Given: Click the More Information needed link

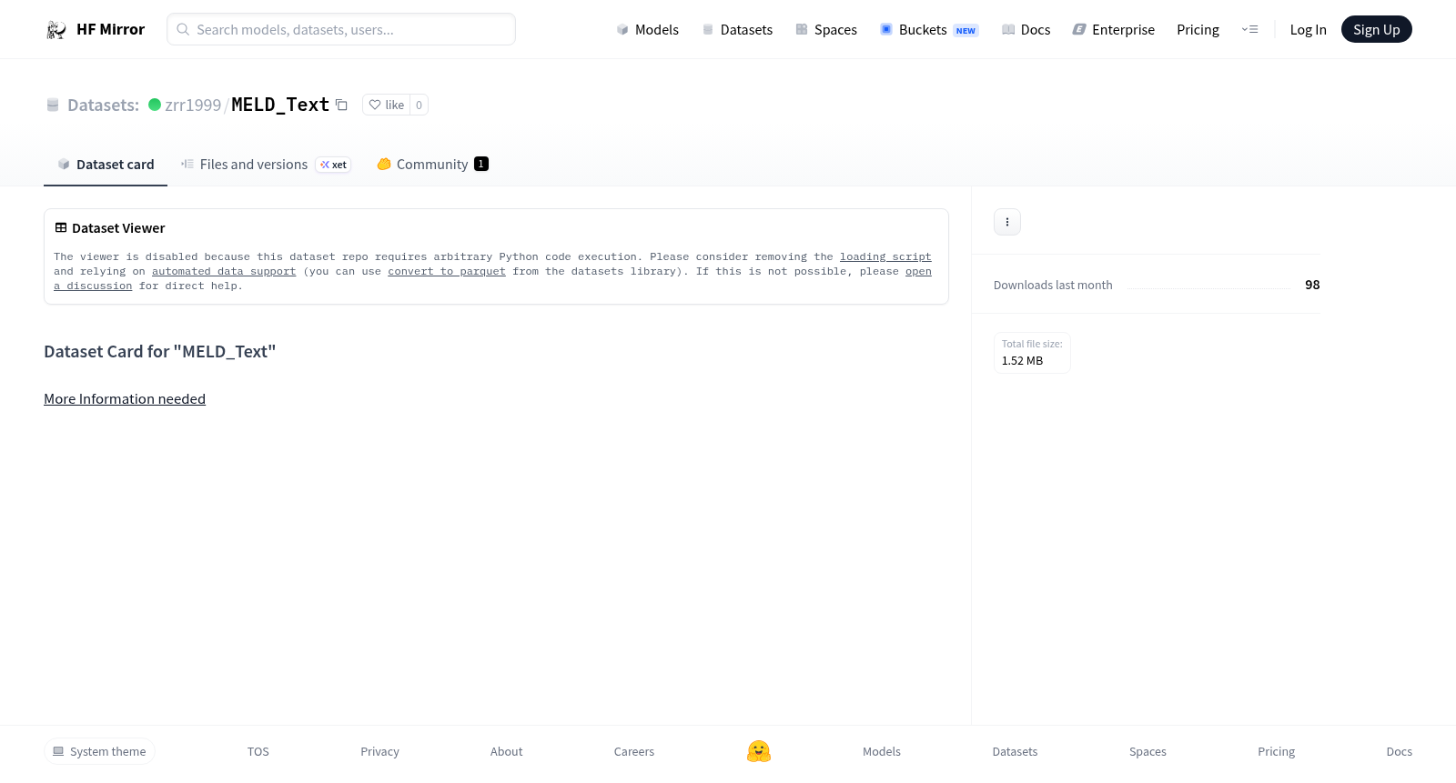Looking at the screenshot, I should coord(125,398).
